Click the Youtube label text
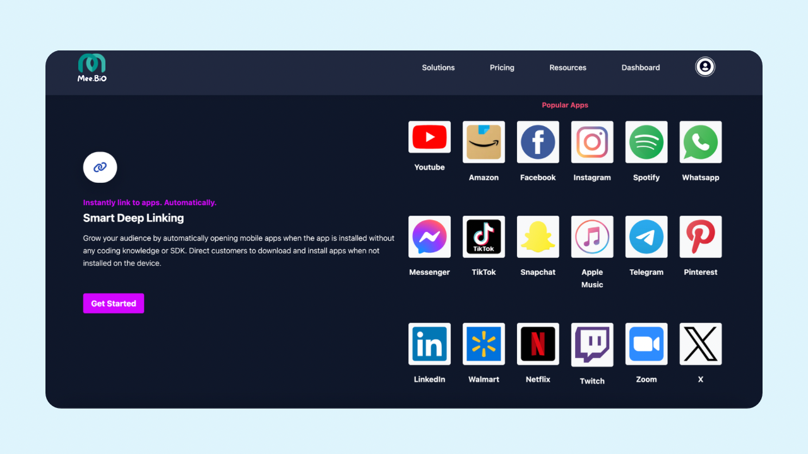Screen dimensions: 808x454 click(x=429, y=167)
